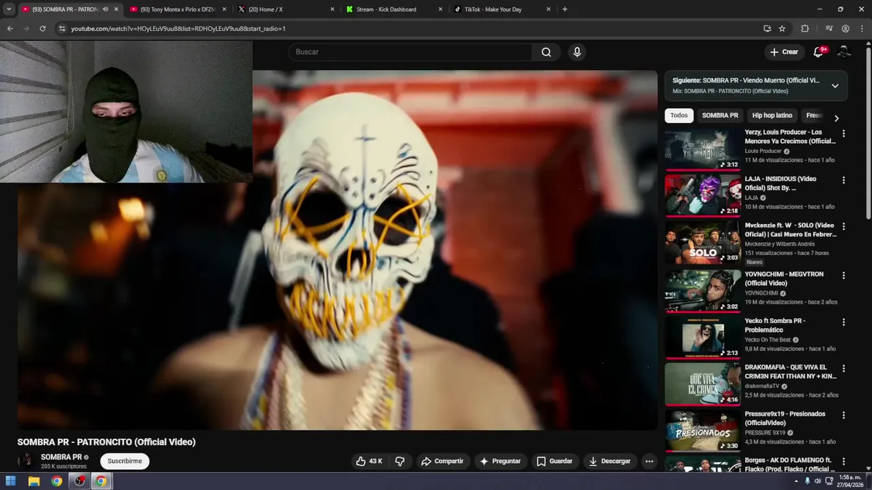The image size is (872, 490).
Task: Open the Chrome three-dot menu
Action: pyautogui.click(x=861, y=29)
